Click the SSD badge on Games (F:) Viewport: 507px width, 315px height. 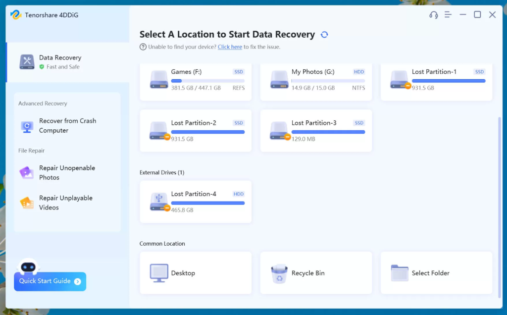239,72
